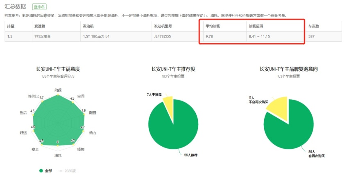Click the 长安UNI-T车主推荐度 chart title
The width and height of the screenshot is (349, 181).
coord(173,69)
